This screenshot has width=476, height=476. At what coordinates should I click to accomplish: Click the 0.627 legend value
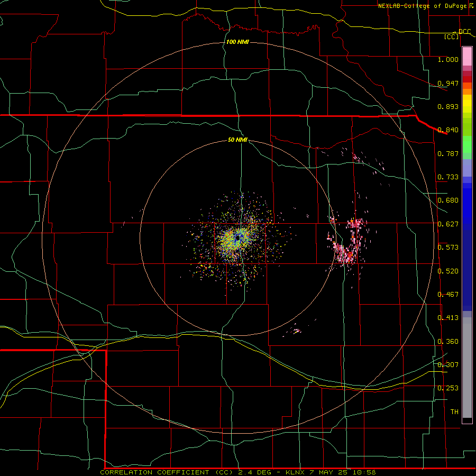pos(448,224)
